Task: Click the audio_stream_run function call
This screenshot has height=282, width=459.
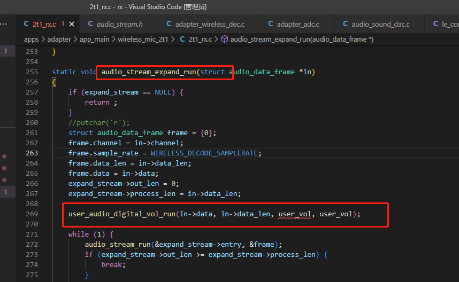Action: point(118,244)
